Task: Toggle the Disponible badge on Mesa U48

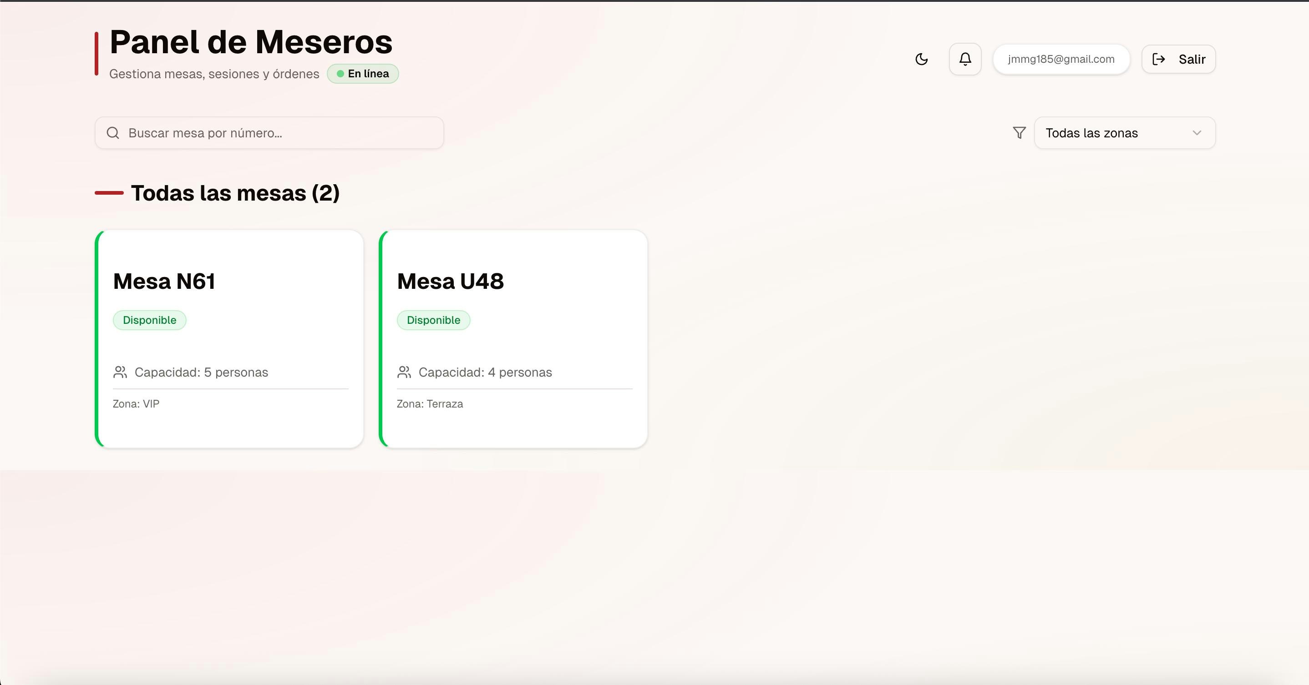Action: coord(433,320)
